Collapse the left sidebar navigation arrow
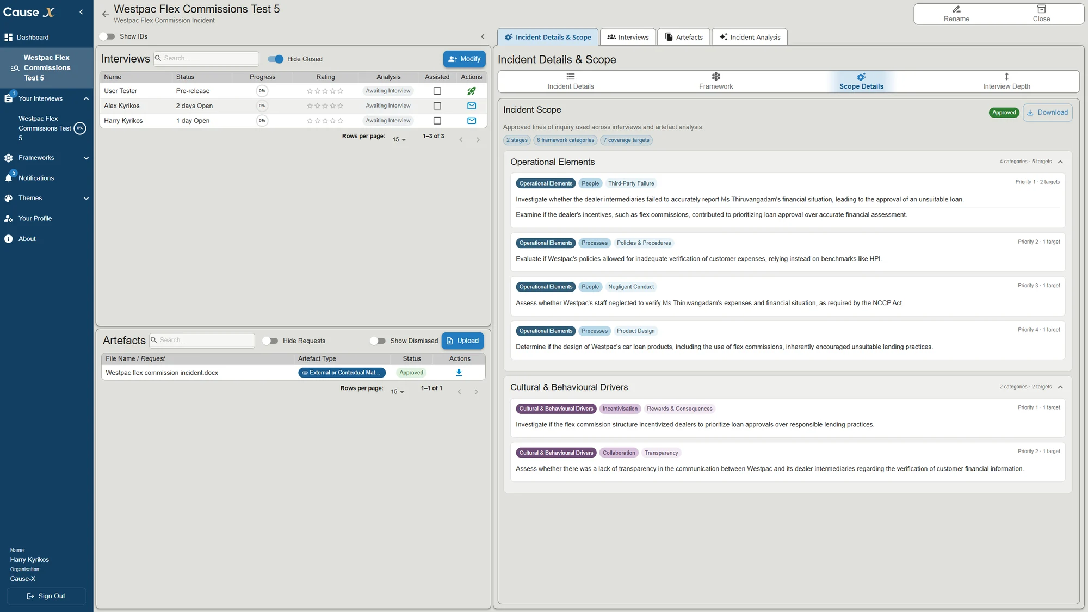The height and width of the screenshot is (612, 1088). 81,12
